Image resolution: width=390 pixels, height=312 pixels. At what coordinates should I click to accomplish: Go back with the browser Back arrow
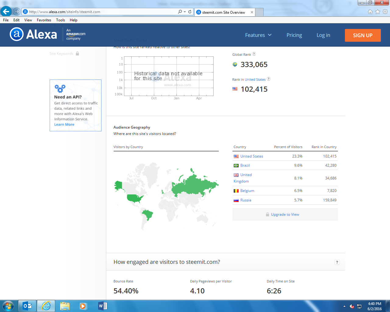click(x=6, y=12)
